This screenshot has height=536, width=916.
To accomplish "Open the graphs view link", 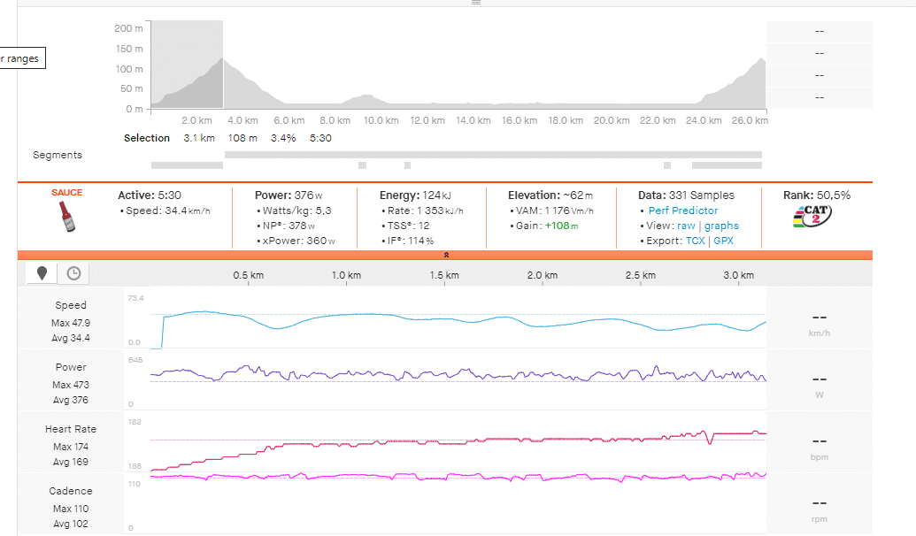I will point(721,226).
